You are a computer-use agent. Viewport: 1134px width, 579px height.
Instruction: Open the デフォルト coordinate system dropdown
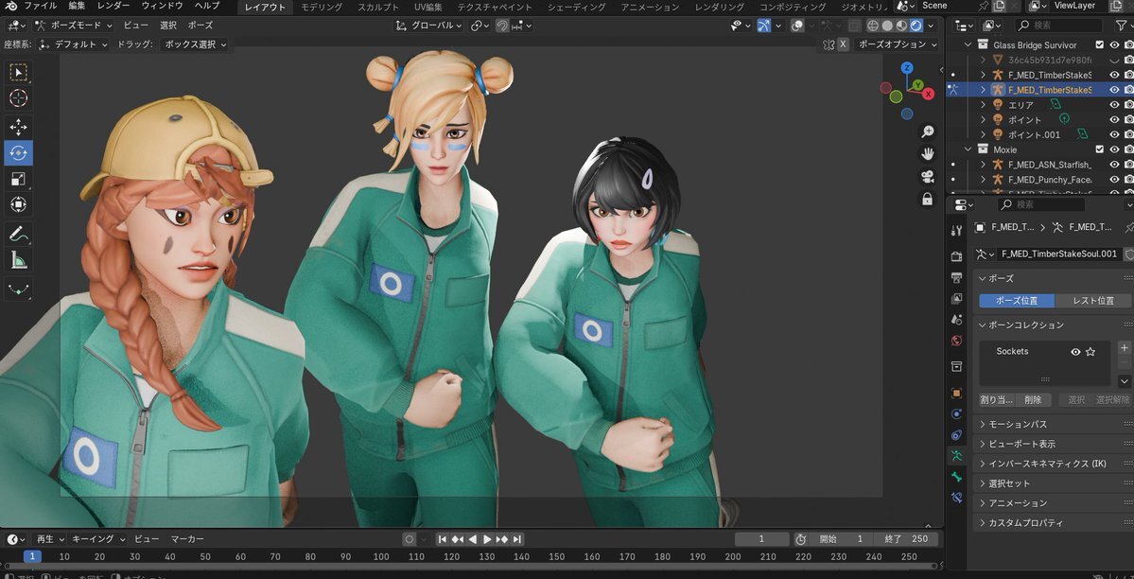click(73, 44)
